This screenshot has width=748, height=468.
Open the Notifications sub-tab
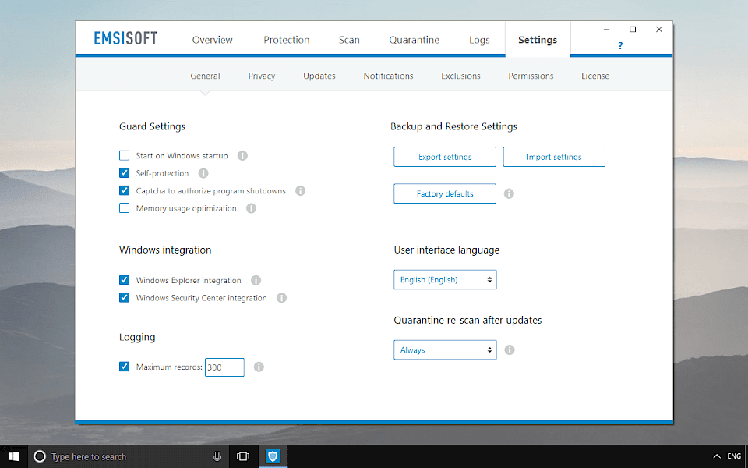[388, 76]
